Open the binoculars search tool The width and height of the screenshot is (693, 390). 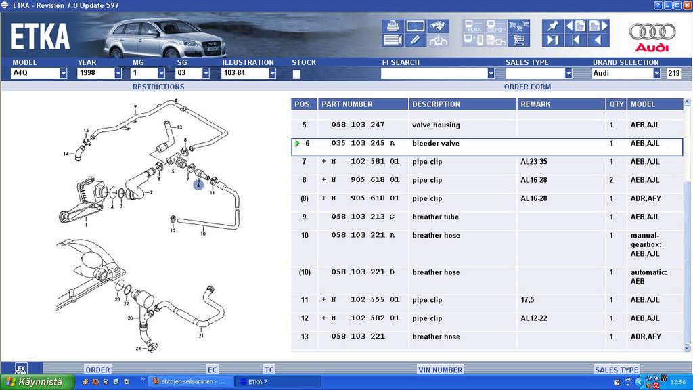pos(439,26)
